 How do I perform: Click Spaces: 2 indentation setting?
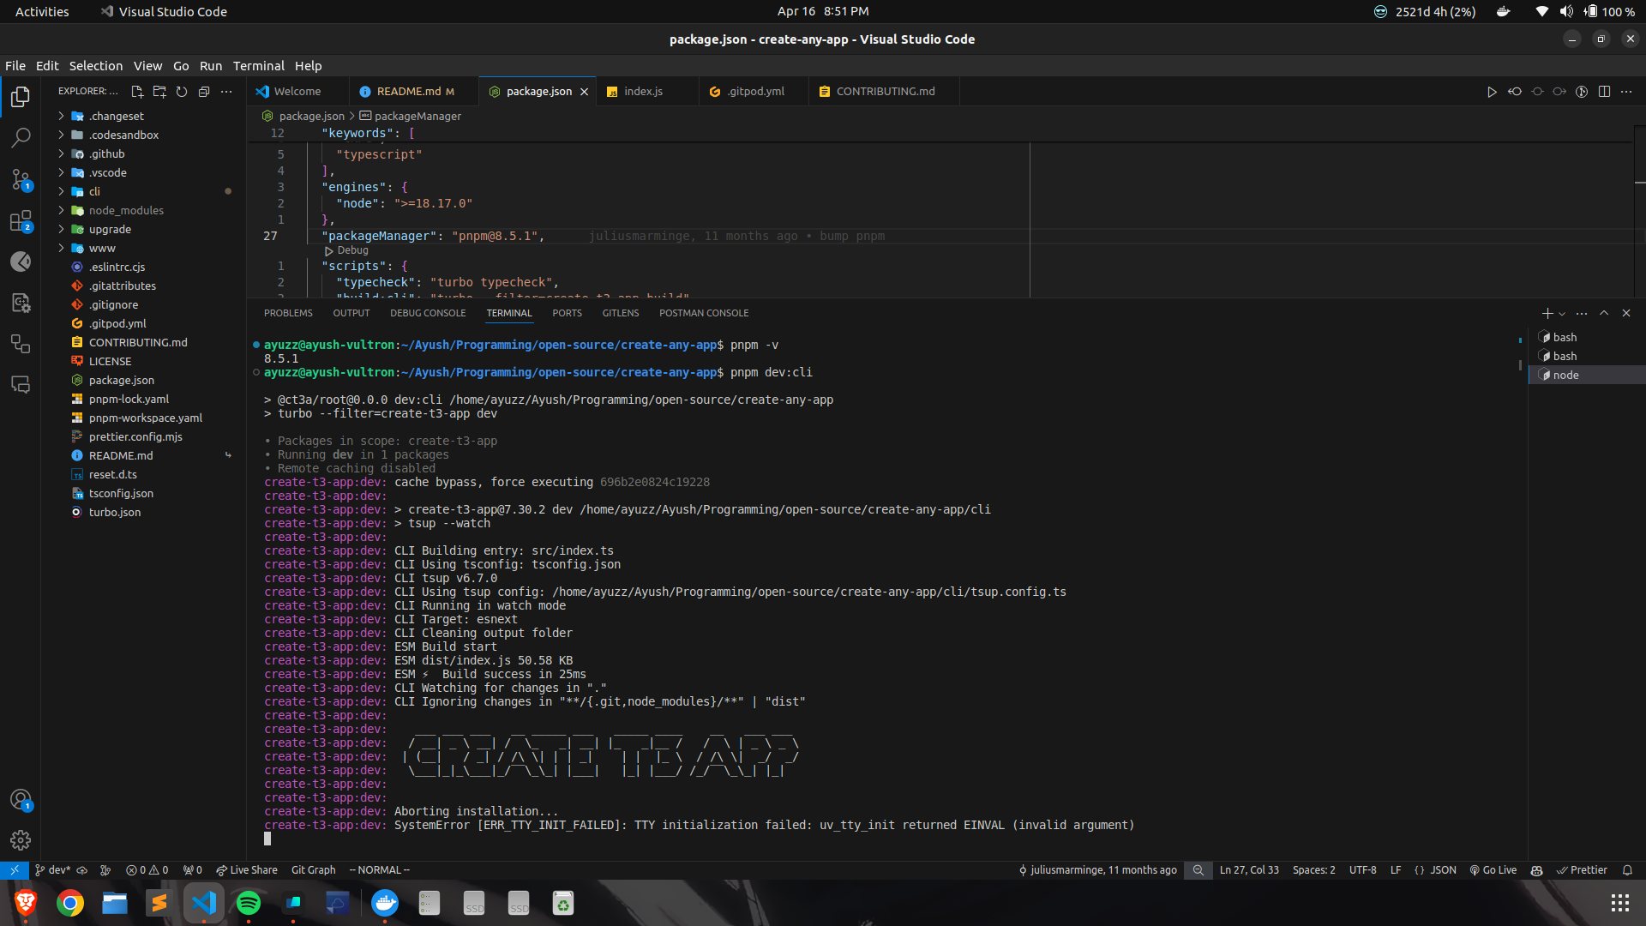click(1313, 869)
